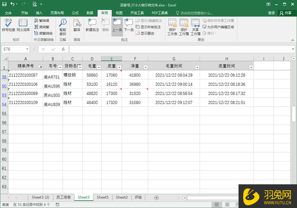Open the 文件 menu
The height and width of the screenshot is (208, 297).
[x=8, y=13]
